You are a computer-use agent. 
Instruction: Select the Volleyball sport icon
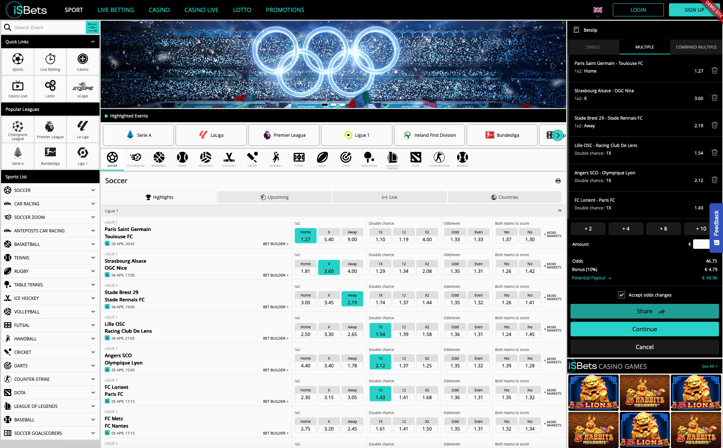[x=206, y=159]
